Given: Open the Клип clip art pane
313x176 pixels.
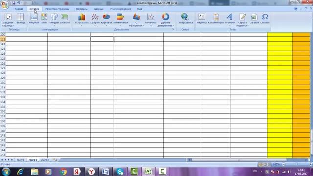Looking at the screenshot, I should point(45,19).
